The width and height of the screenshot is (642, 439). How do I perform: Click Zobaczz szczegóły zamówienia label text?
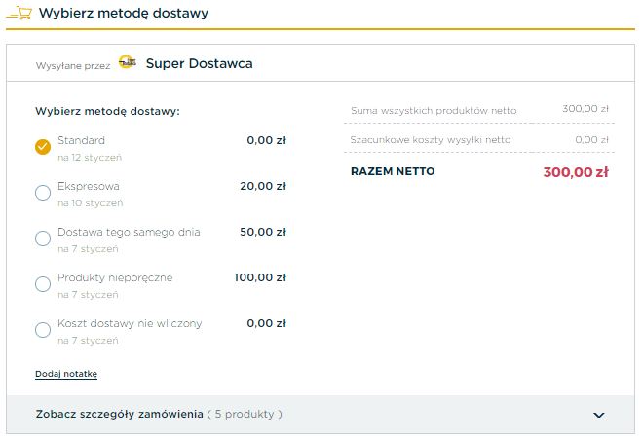point(119,414)
